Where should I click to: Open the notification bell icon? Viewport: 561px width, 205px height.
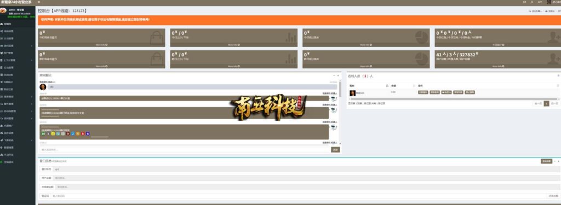[531, 2]
